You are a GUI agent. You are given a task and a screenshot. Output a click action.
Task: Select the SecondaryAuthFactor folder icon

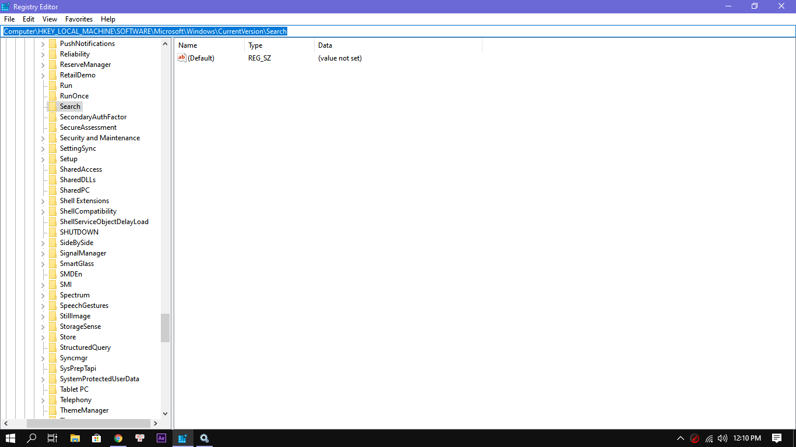[x=52, y=117]
